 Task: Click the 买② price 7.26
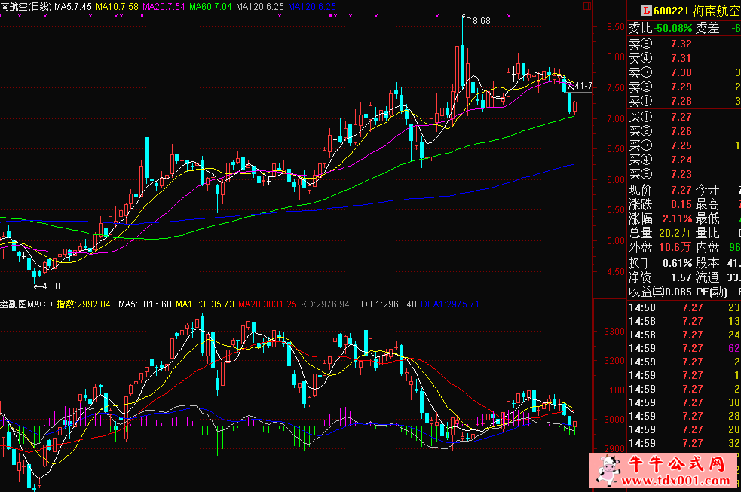tap(681, 131)
